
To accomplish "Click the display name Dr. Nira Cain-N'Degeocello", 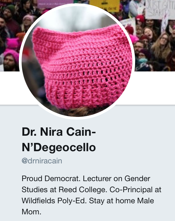I will (x=59, y=140).
